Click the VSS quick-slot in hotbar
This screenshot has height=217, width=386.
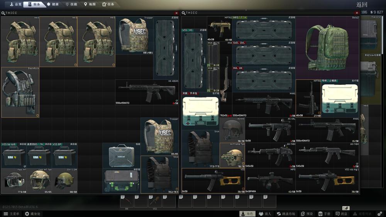point(155,201)
